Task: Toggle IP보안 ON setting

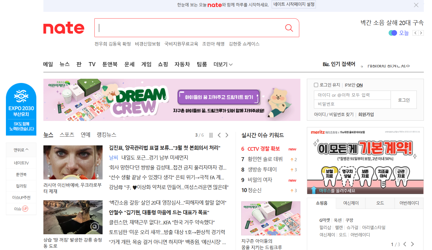Action: point(359,85)
